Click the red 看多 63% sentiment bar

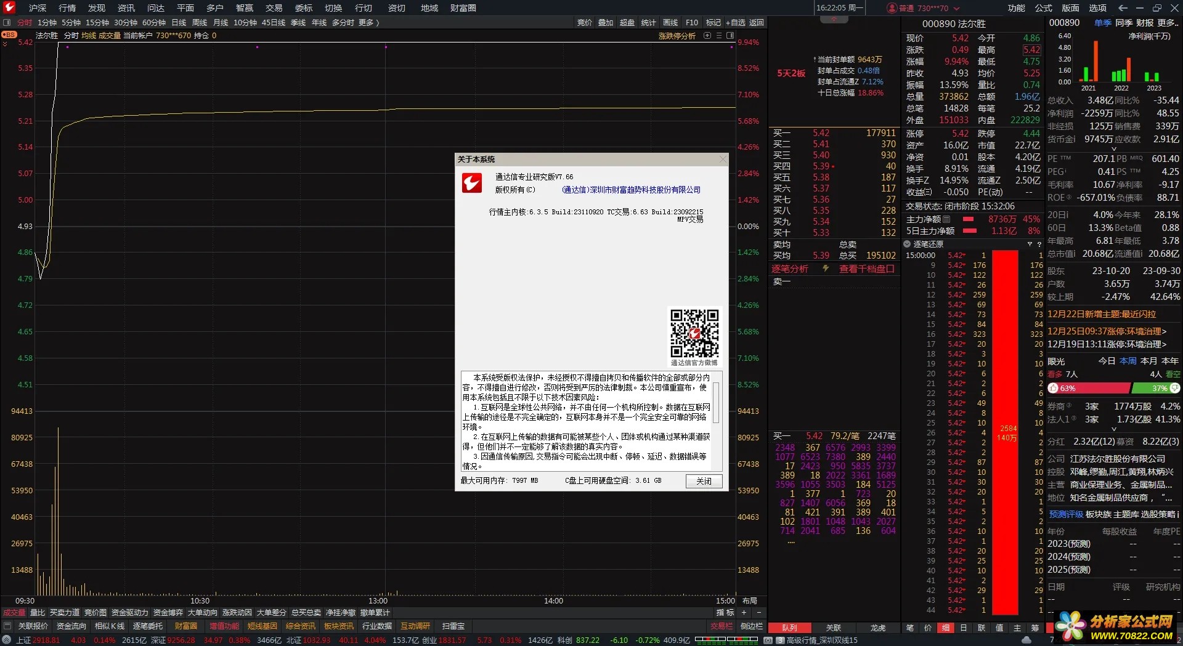[1089, 388]
